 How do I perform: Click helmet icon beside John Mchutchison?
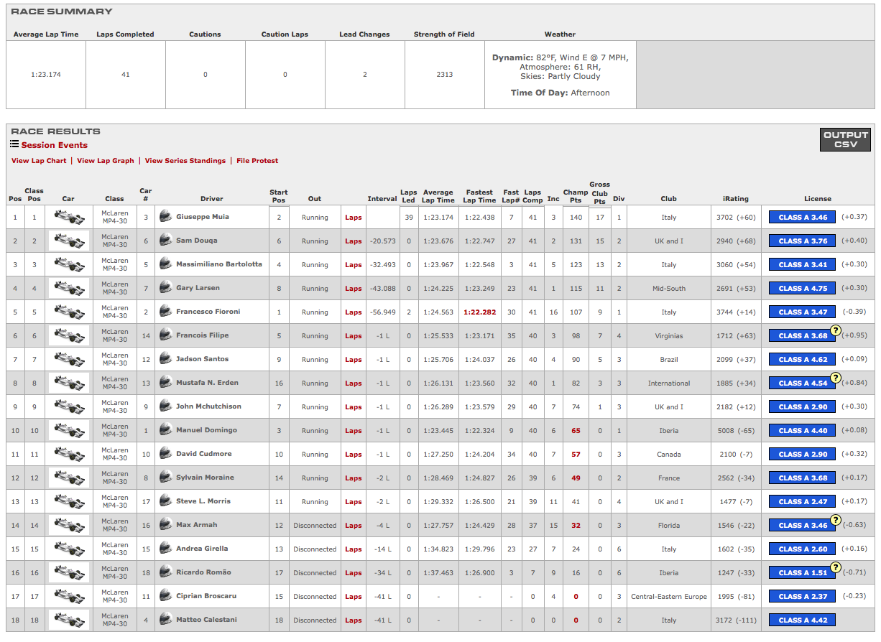click(166, 406)
